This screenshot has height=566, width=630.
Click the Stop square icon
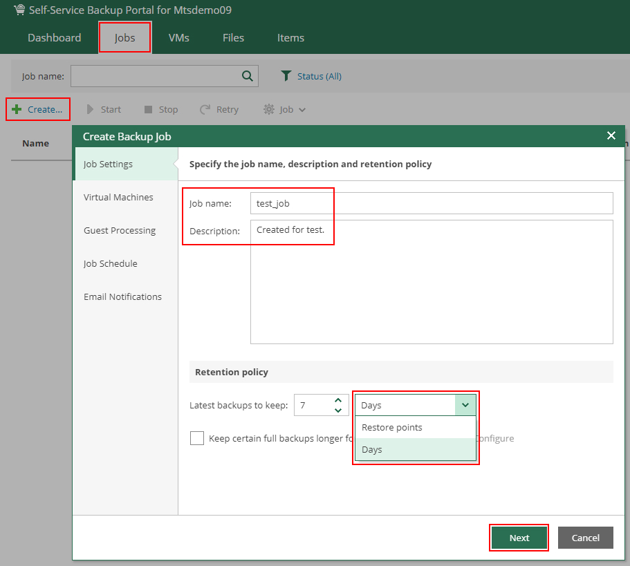(x=148, y=109)
